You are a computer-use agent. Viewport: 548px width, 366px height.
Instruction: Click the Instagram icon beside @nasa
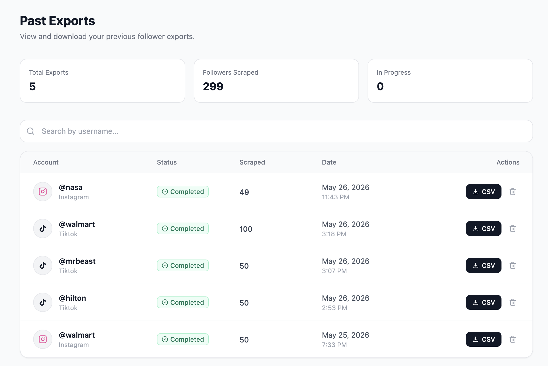click(43, 192)
